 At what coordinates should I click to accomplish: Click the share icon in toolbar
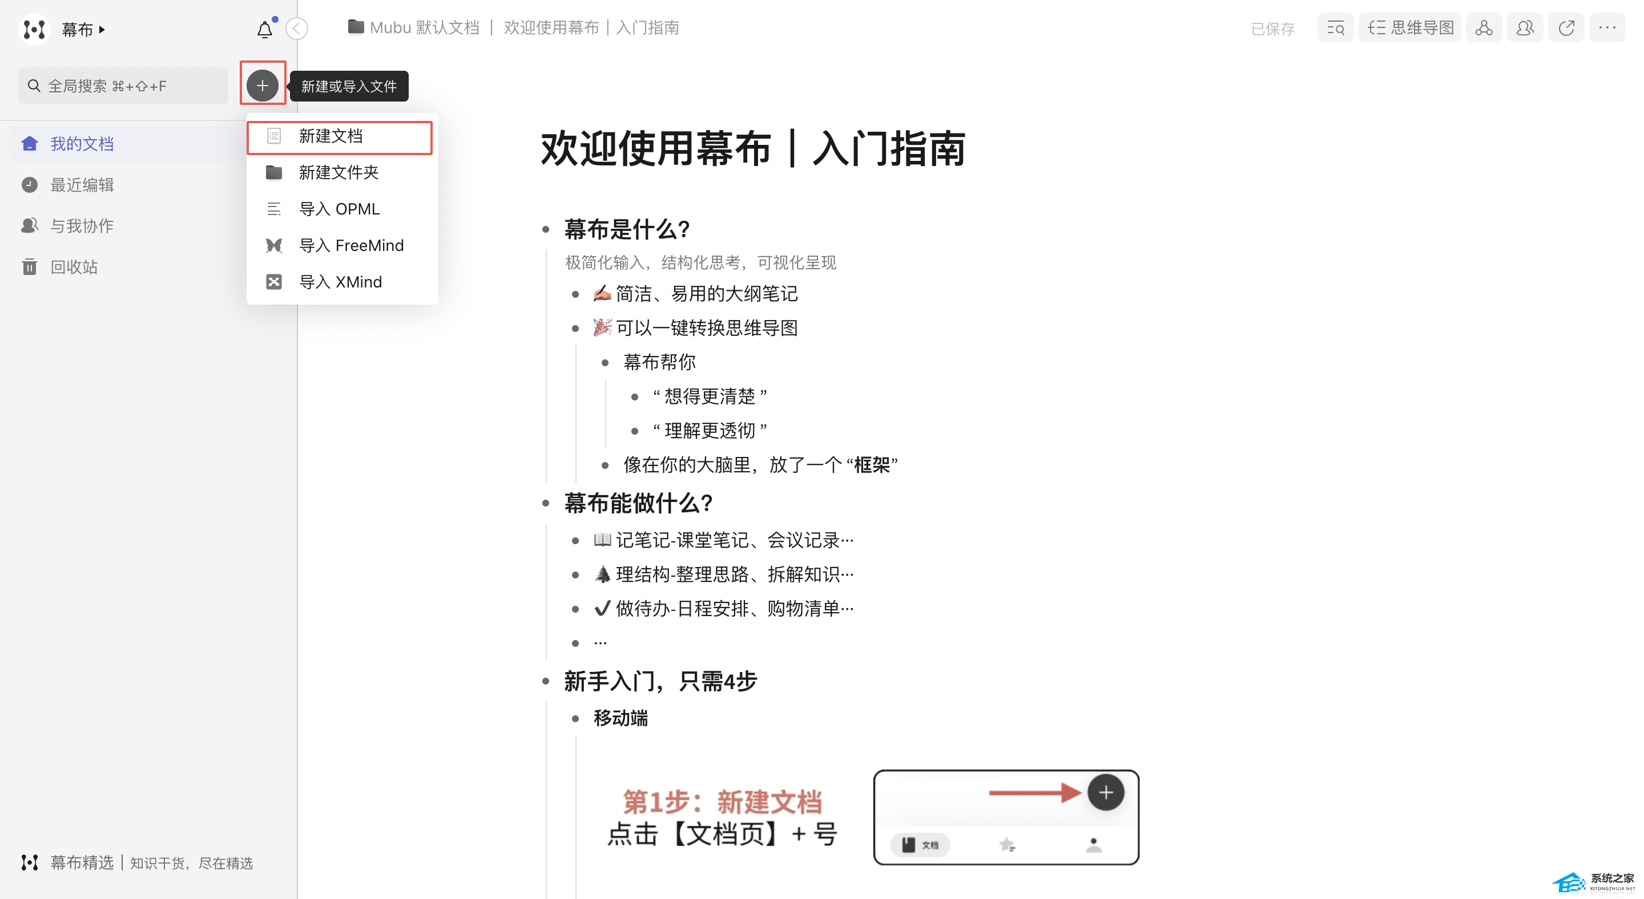click(x=1566, y=28)
